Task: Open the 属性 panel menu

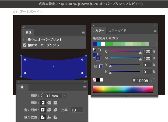Action: [x=83, y=32]
